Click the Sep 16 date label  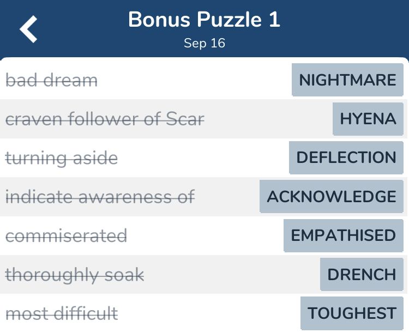coord(204,44)
